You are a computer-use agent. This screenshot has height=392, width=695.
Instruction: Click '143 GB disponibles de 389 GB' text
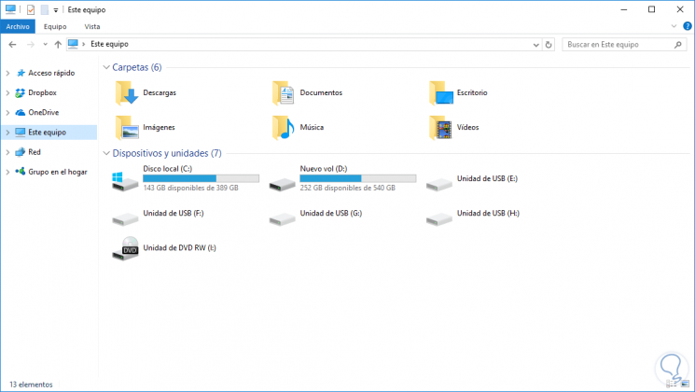point(190,188)
